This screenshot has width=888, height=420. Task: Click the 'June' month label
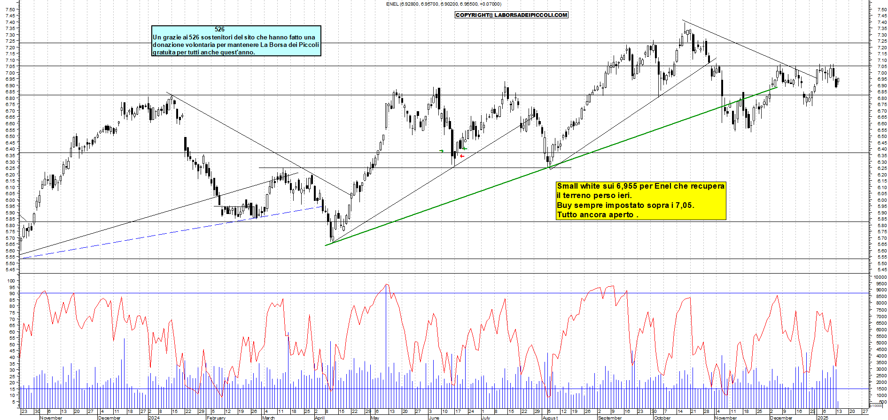pos(434,418)
